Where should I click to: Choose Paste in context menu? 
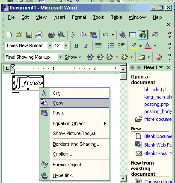(x=74, y=113)
